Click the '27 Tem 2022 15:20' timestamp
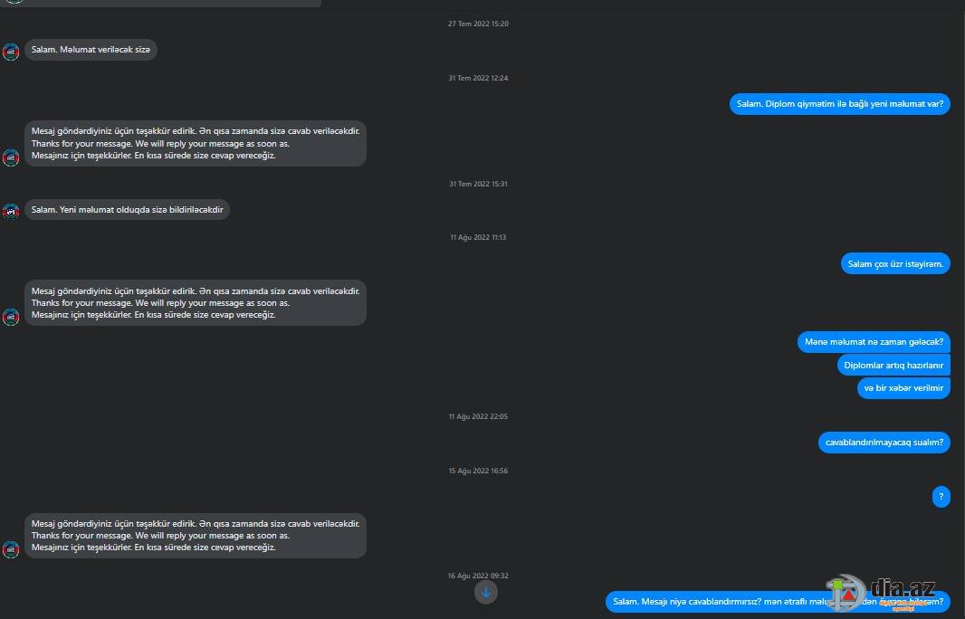965x619 pixels. (478, 24)
